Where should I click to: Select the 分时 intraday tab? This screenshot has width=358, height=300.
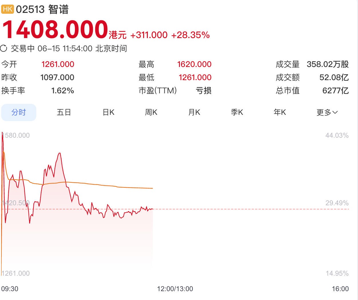click(19, 112)
